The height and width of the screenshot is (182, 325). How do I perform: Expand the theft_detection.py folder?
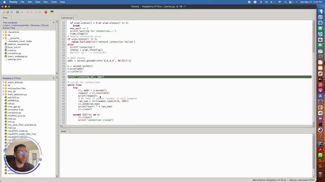click(4, 95)
